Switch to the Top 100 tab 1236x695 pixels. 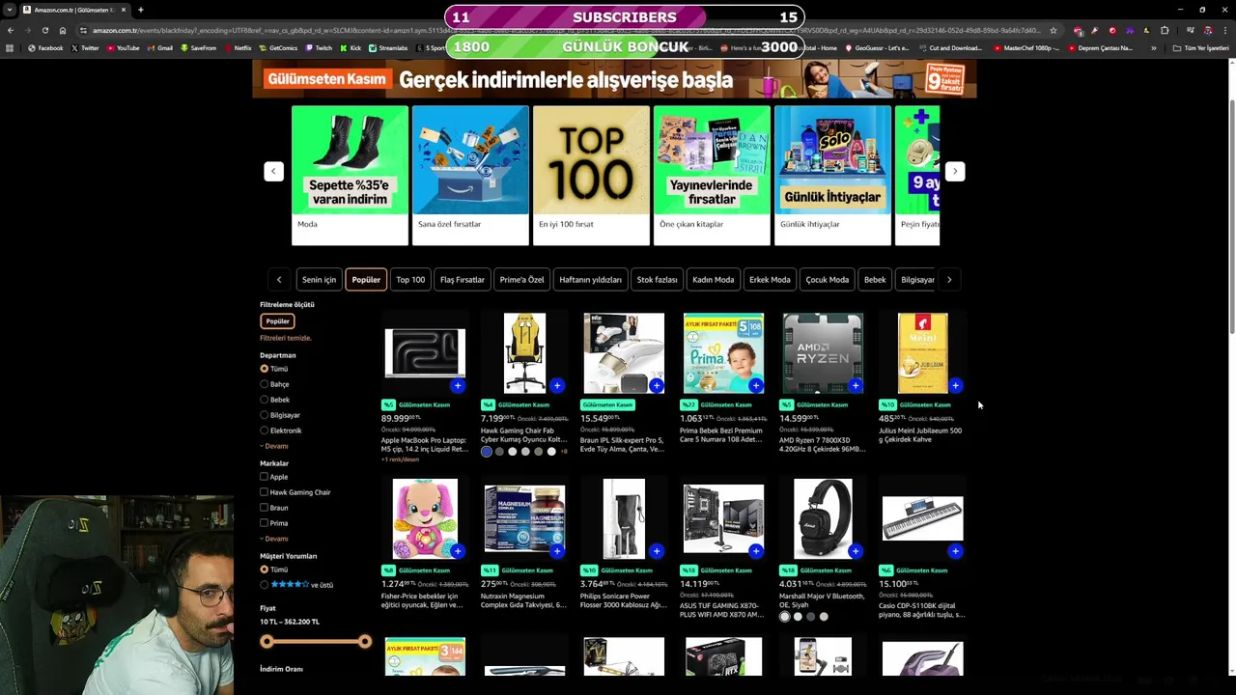[410, 280]
